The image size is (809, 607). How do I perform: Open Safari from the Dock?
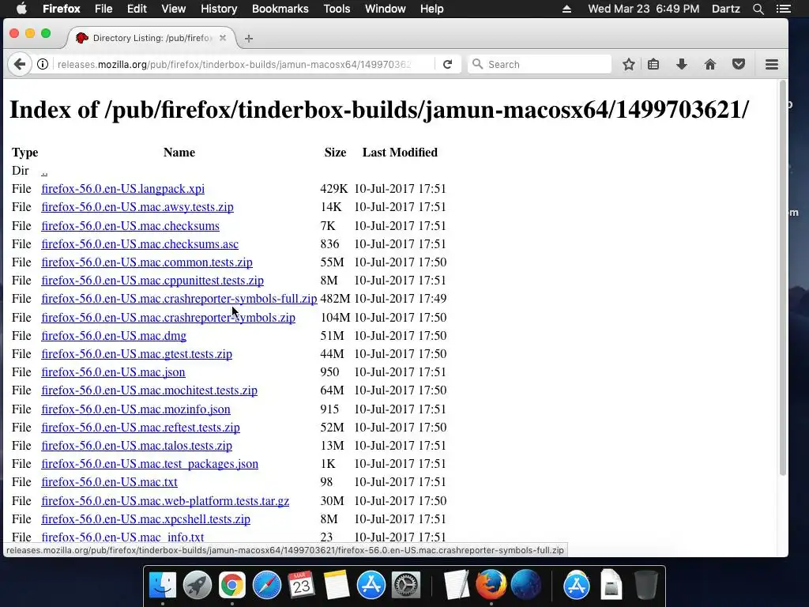[267, 586]
